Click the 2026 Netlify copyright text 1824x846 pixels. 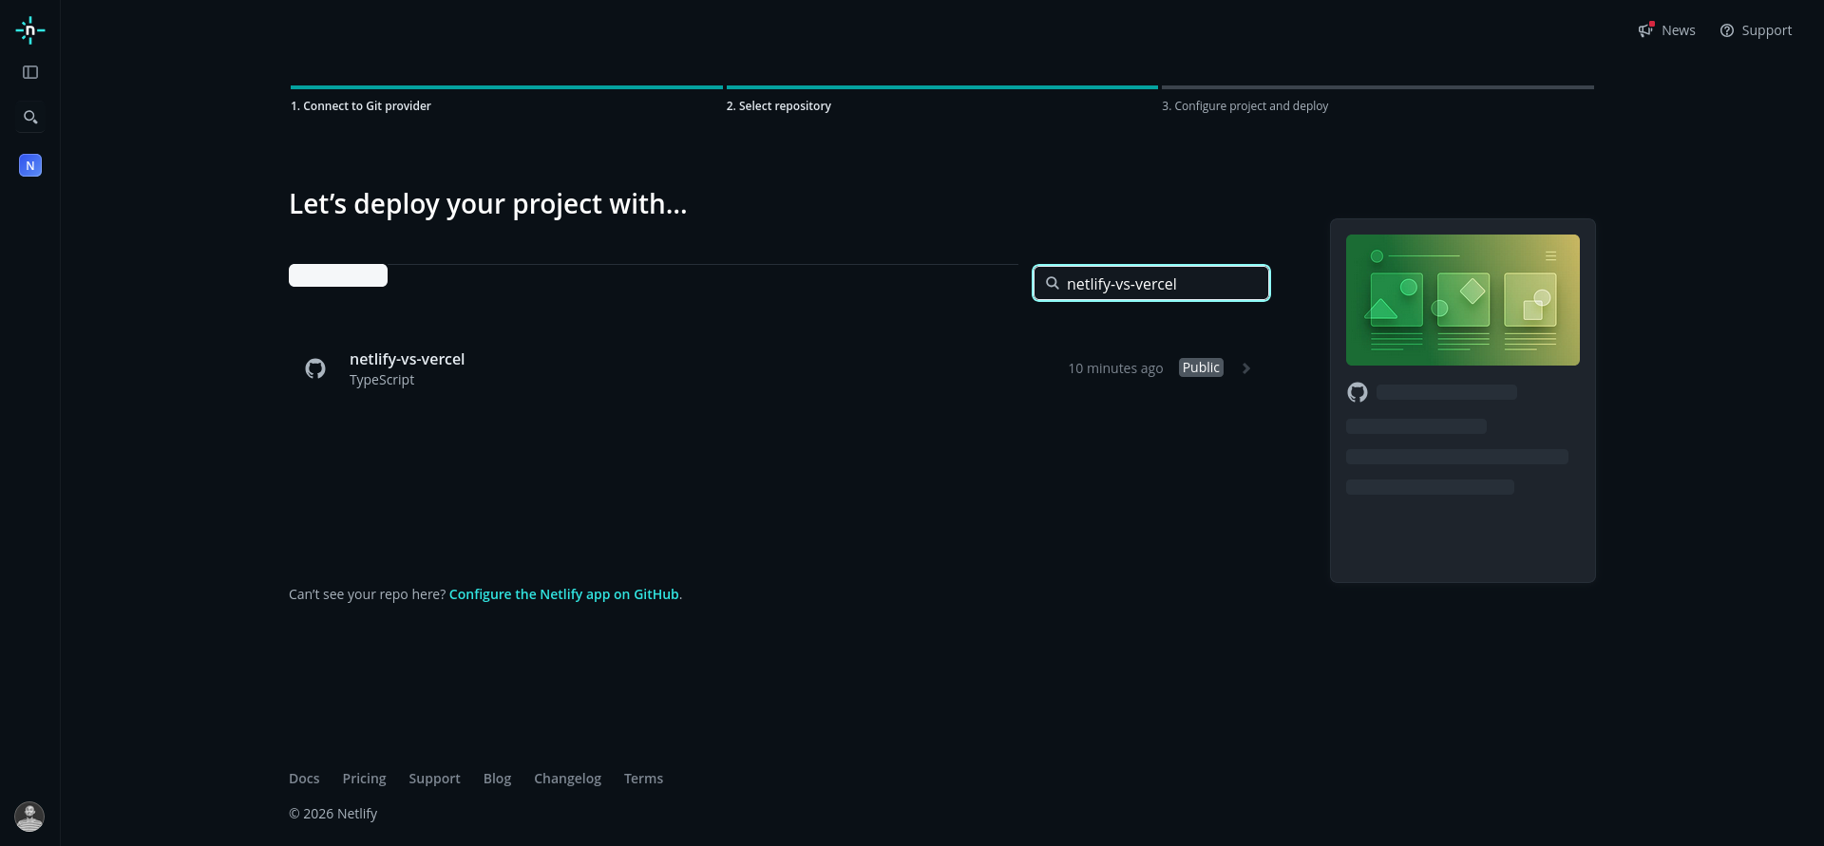[332, 814]
